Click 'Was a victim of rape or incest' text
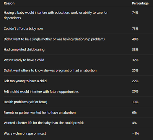The width and height of the screenshot is (153, 140). click(x=25, y=133)
